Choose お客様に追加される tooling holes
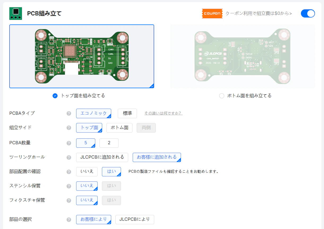Viewport: 324px width, 229px height. tap(157, 158)
